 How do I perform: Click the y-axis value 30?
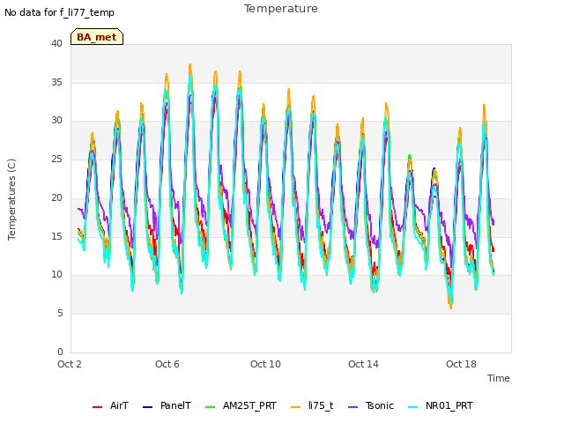56,121
